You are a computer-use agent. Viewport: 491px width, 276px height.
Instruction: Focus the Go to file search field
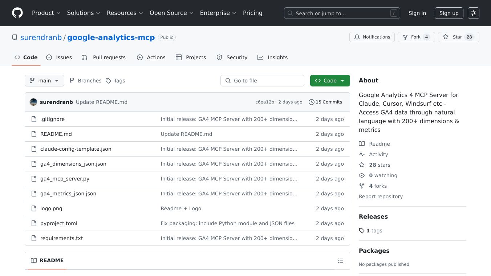(x=262, y=81)
